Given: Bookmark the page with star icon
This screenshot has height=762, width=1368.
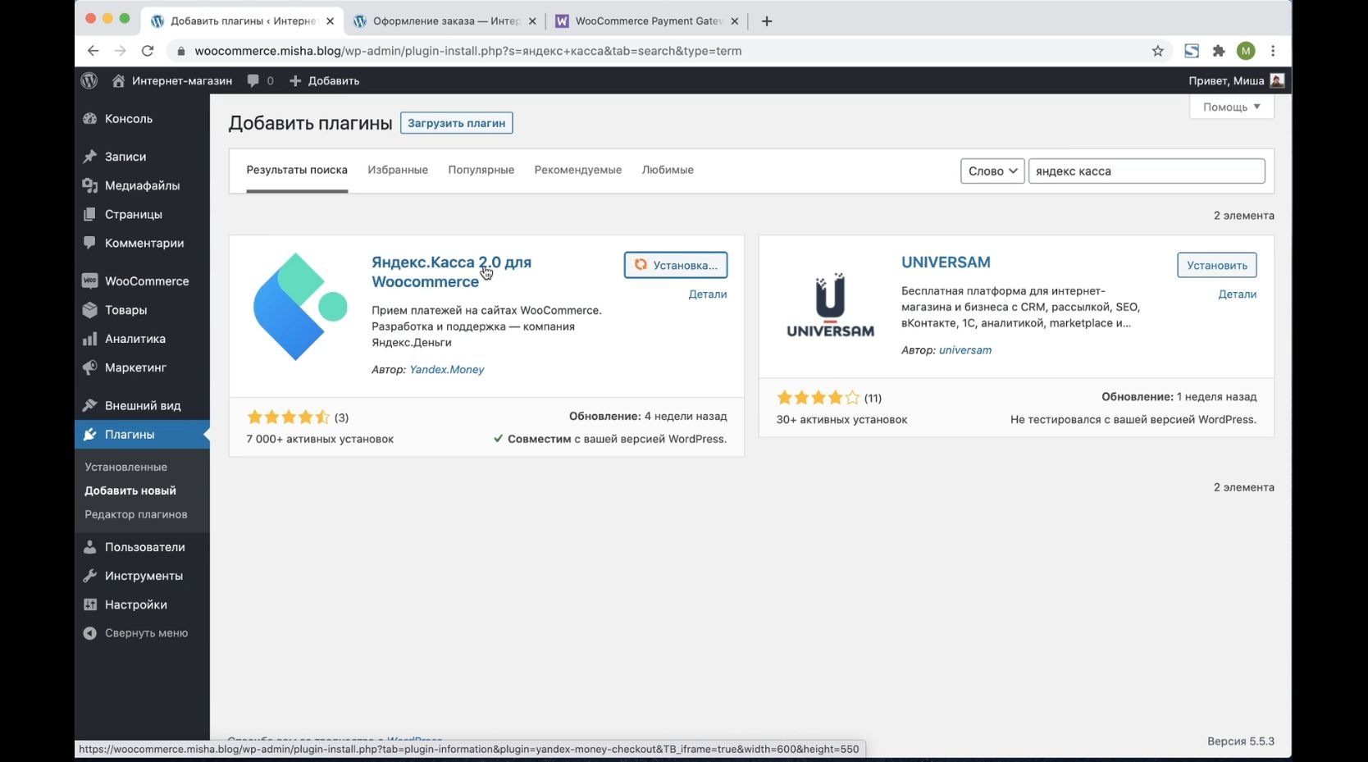Looking at the screenshot, I should pos(1157,51).
